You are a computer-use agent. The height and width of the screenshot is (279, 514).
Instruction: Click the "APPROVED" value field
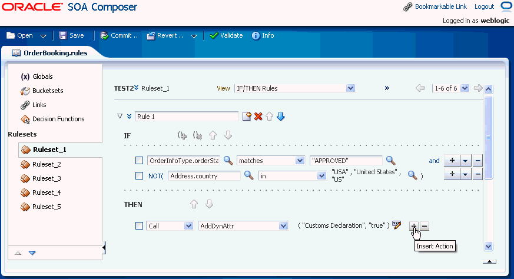(346, 161)
